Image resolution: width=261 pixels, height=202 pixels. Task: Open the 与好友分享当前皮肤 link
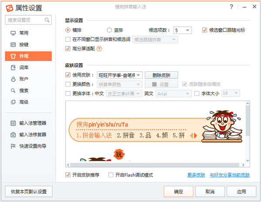(230, 175)
